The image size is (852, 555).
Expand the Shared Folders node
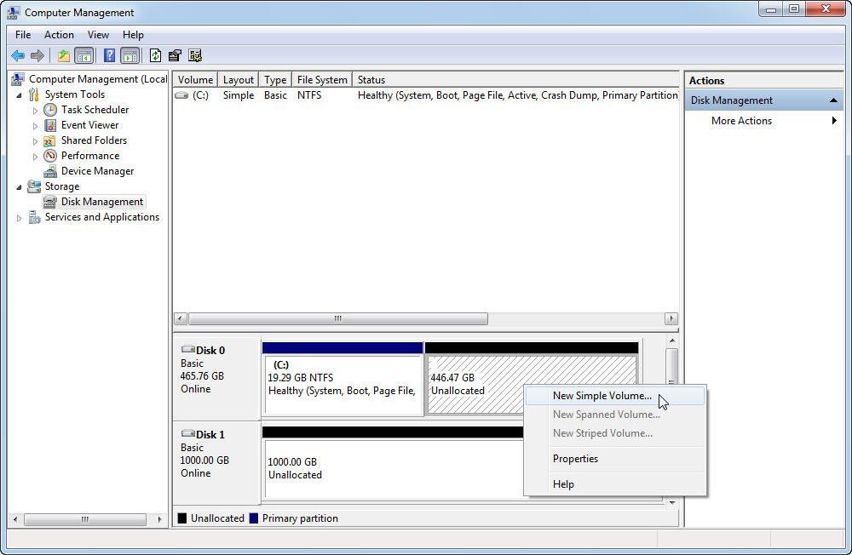click(x=35, y=141)
